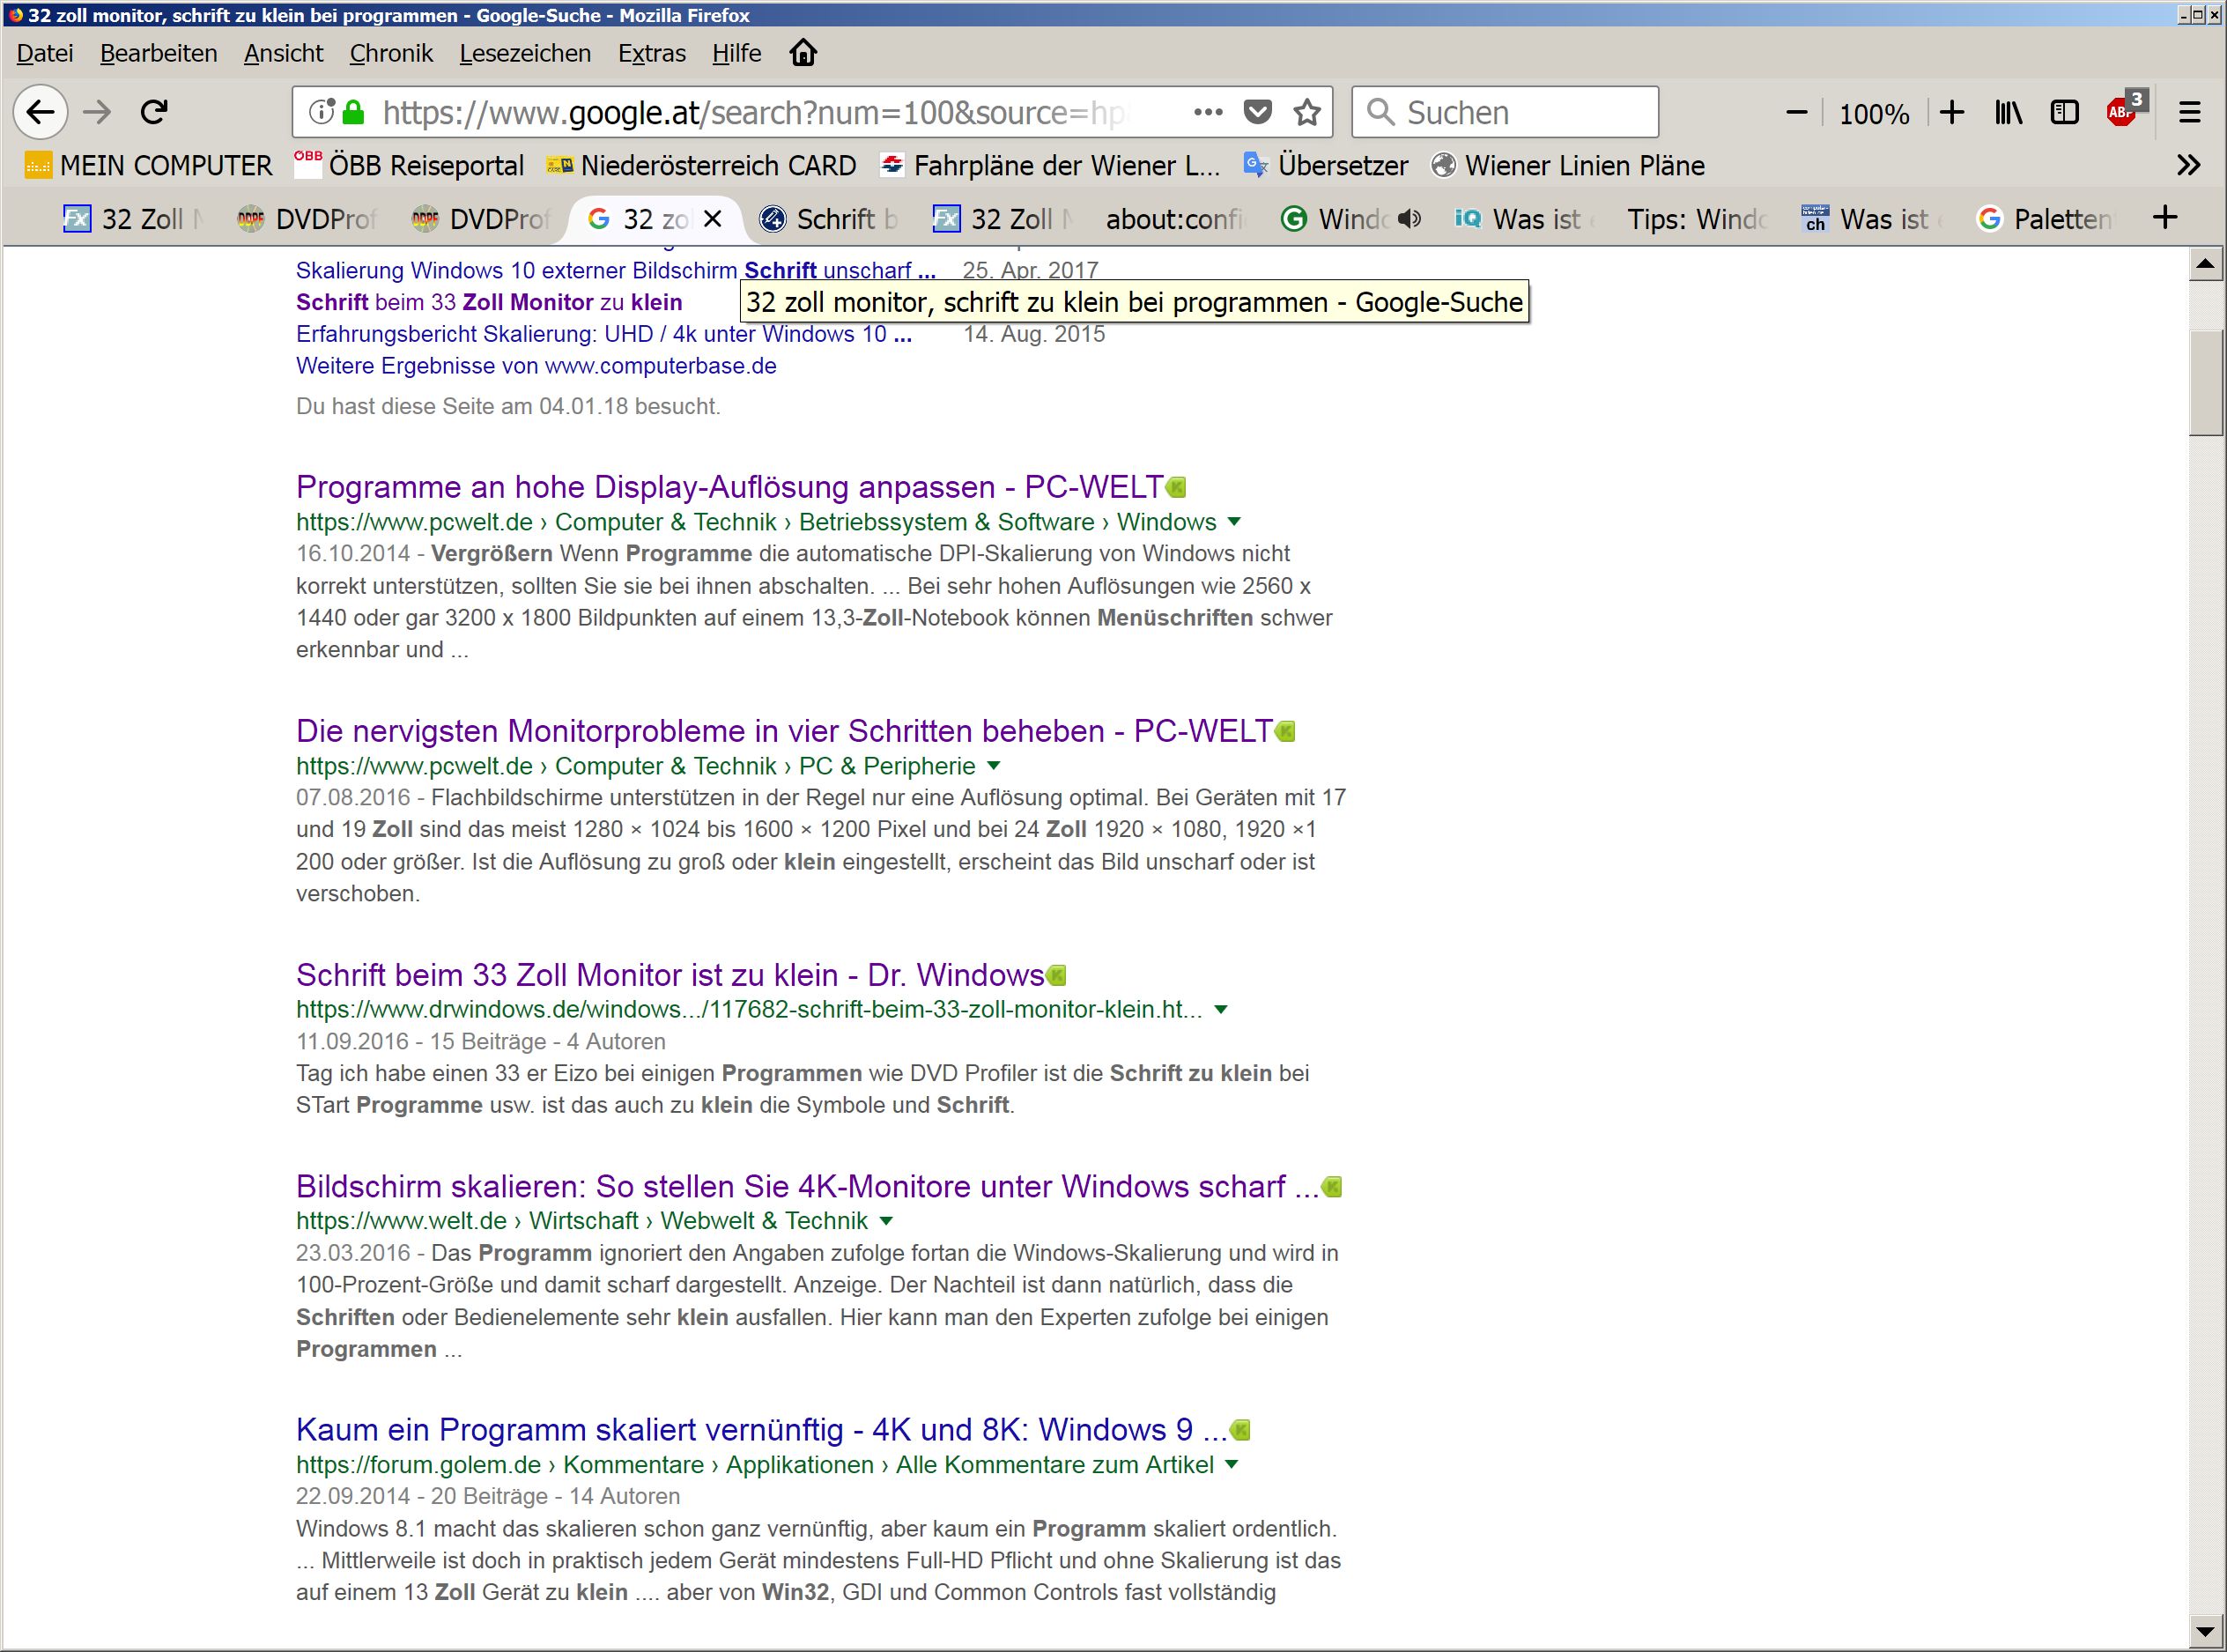The height and width of the screenshot is (1652, 2227).
Task: Zoom in with the plus button
Action: point(1951,112)
